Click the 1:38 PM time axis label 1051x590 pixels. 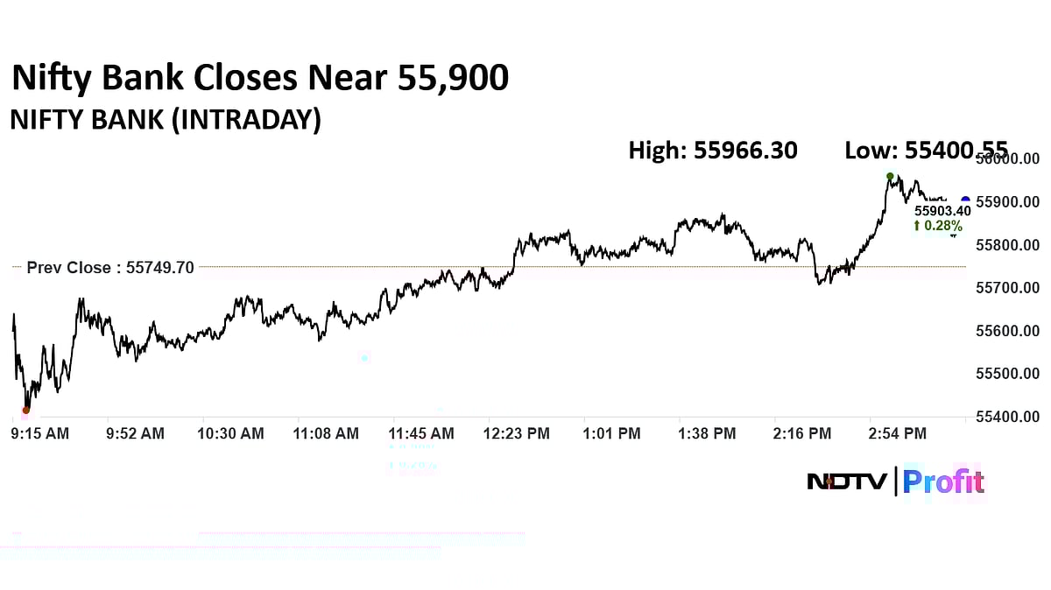[x=707, y=433]
